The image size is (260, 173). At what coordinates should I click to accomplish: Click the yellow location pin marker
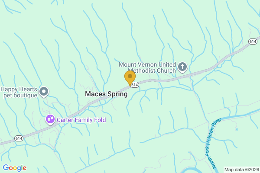tap(130, 78)
